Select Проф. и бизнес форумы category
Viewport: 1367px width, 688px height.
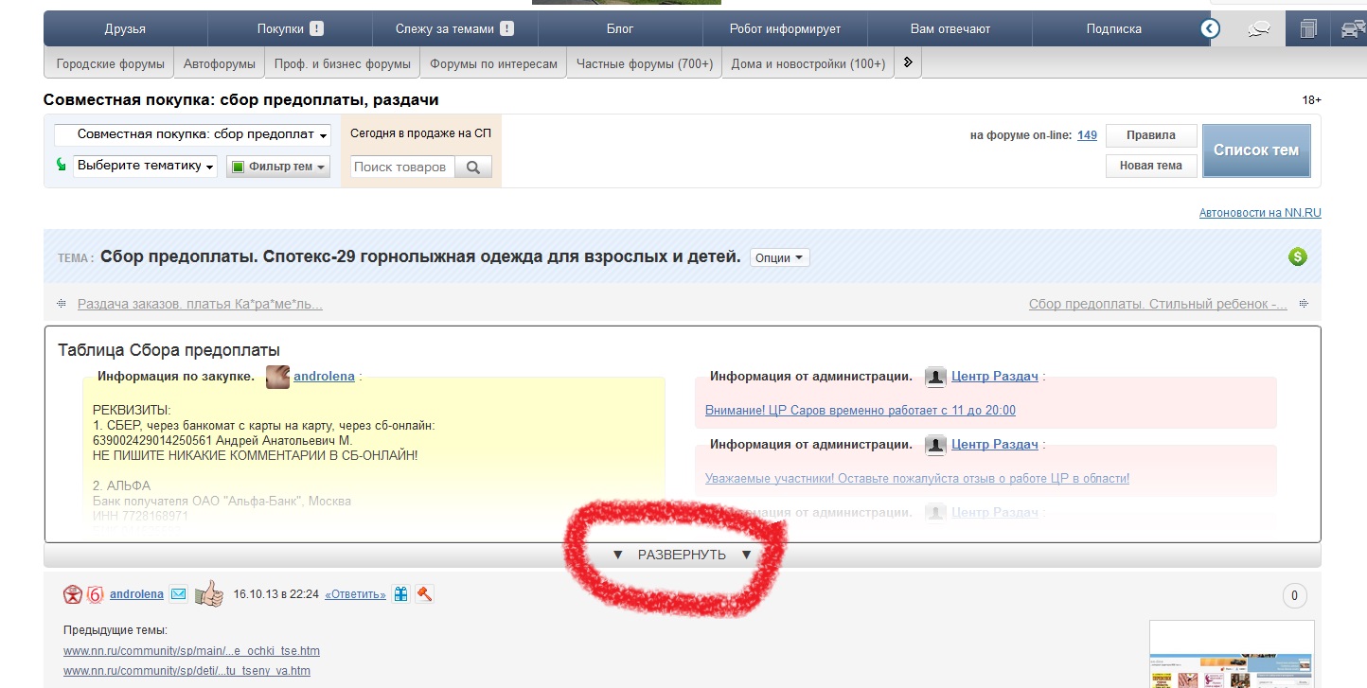pos(342,63)
